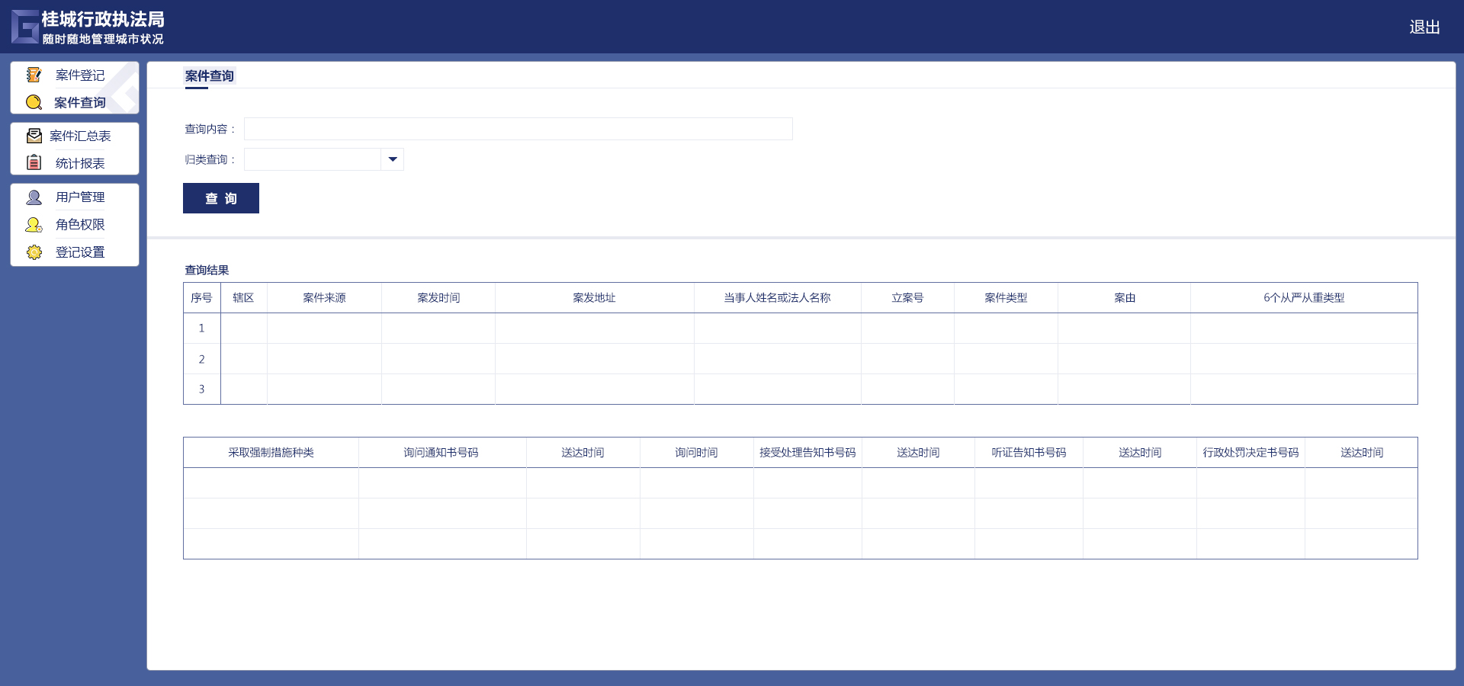Open 统计报表 from the sidebar menu
The width and height of the screenshot is (1464, 686).
click(80, 163)
